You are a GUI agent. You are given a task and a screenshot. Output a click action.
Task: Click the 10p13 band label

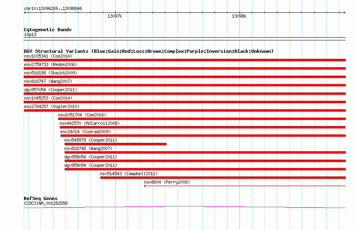[x=30, y=34]
